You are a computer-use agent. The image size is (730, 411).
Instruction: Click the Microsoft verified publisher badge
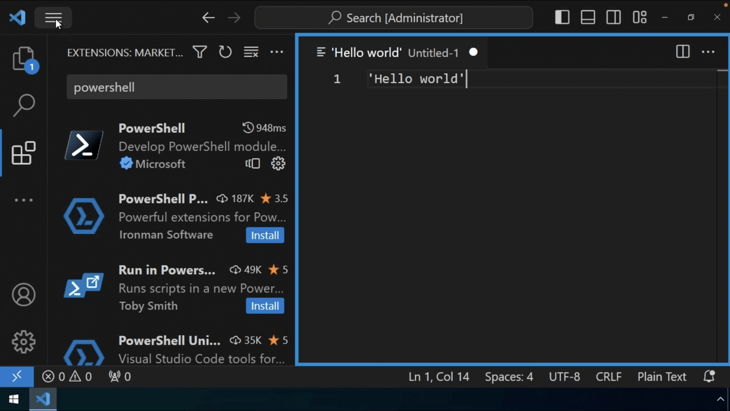point(126,164)
